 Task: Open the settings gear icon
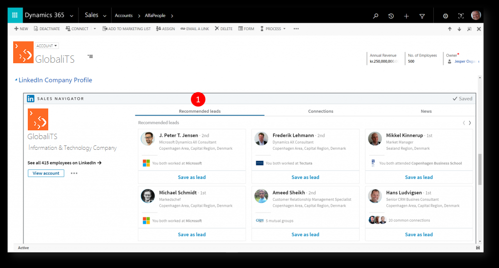pos(445,16)
